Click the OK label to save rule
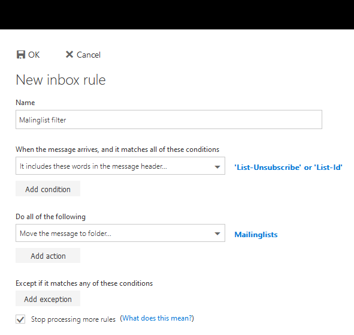Viewport: 354px width, 335px height. click(x=34, y=55)
